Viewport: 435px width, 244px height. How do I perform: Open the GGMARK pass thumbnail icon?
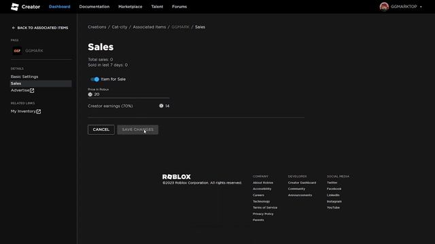[x=17, y=51]
